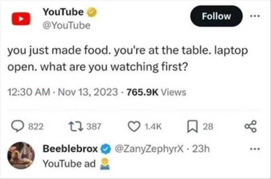Open the reply's three-dot more menu
Screen dimensions: 271x179
(x=255, y=149)
